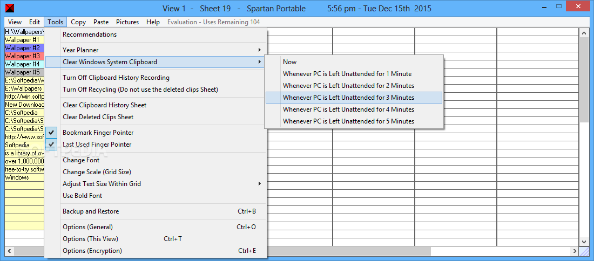The height and width of the screenshot is (261, 594).
Task: Open the Paste menu
Action: [101, 22]
